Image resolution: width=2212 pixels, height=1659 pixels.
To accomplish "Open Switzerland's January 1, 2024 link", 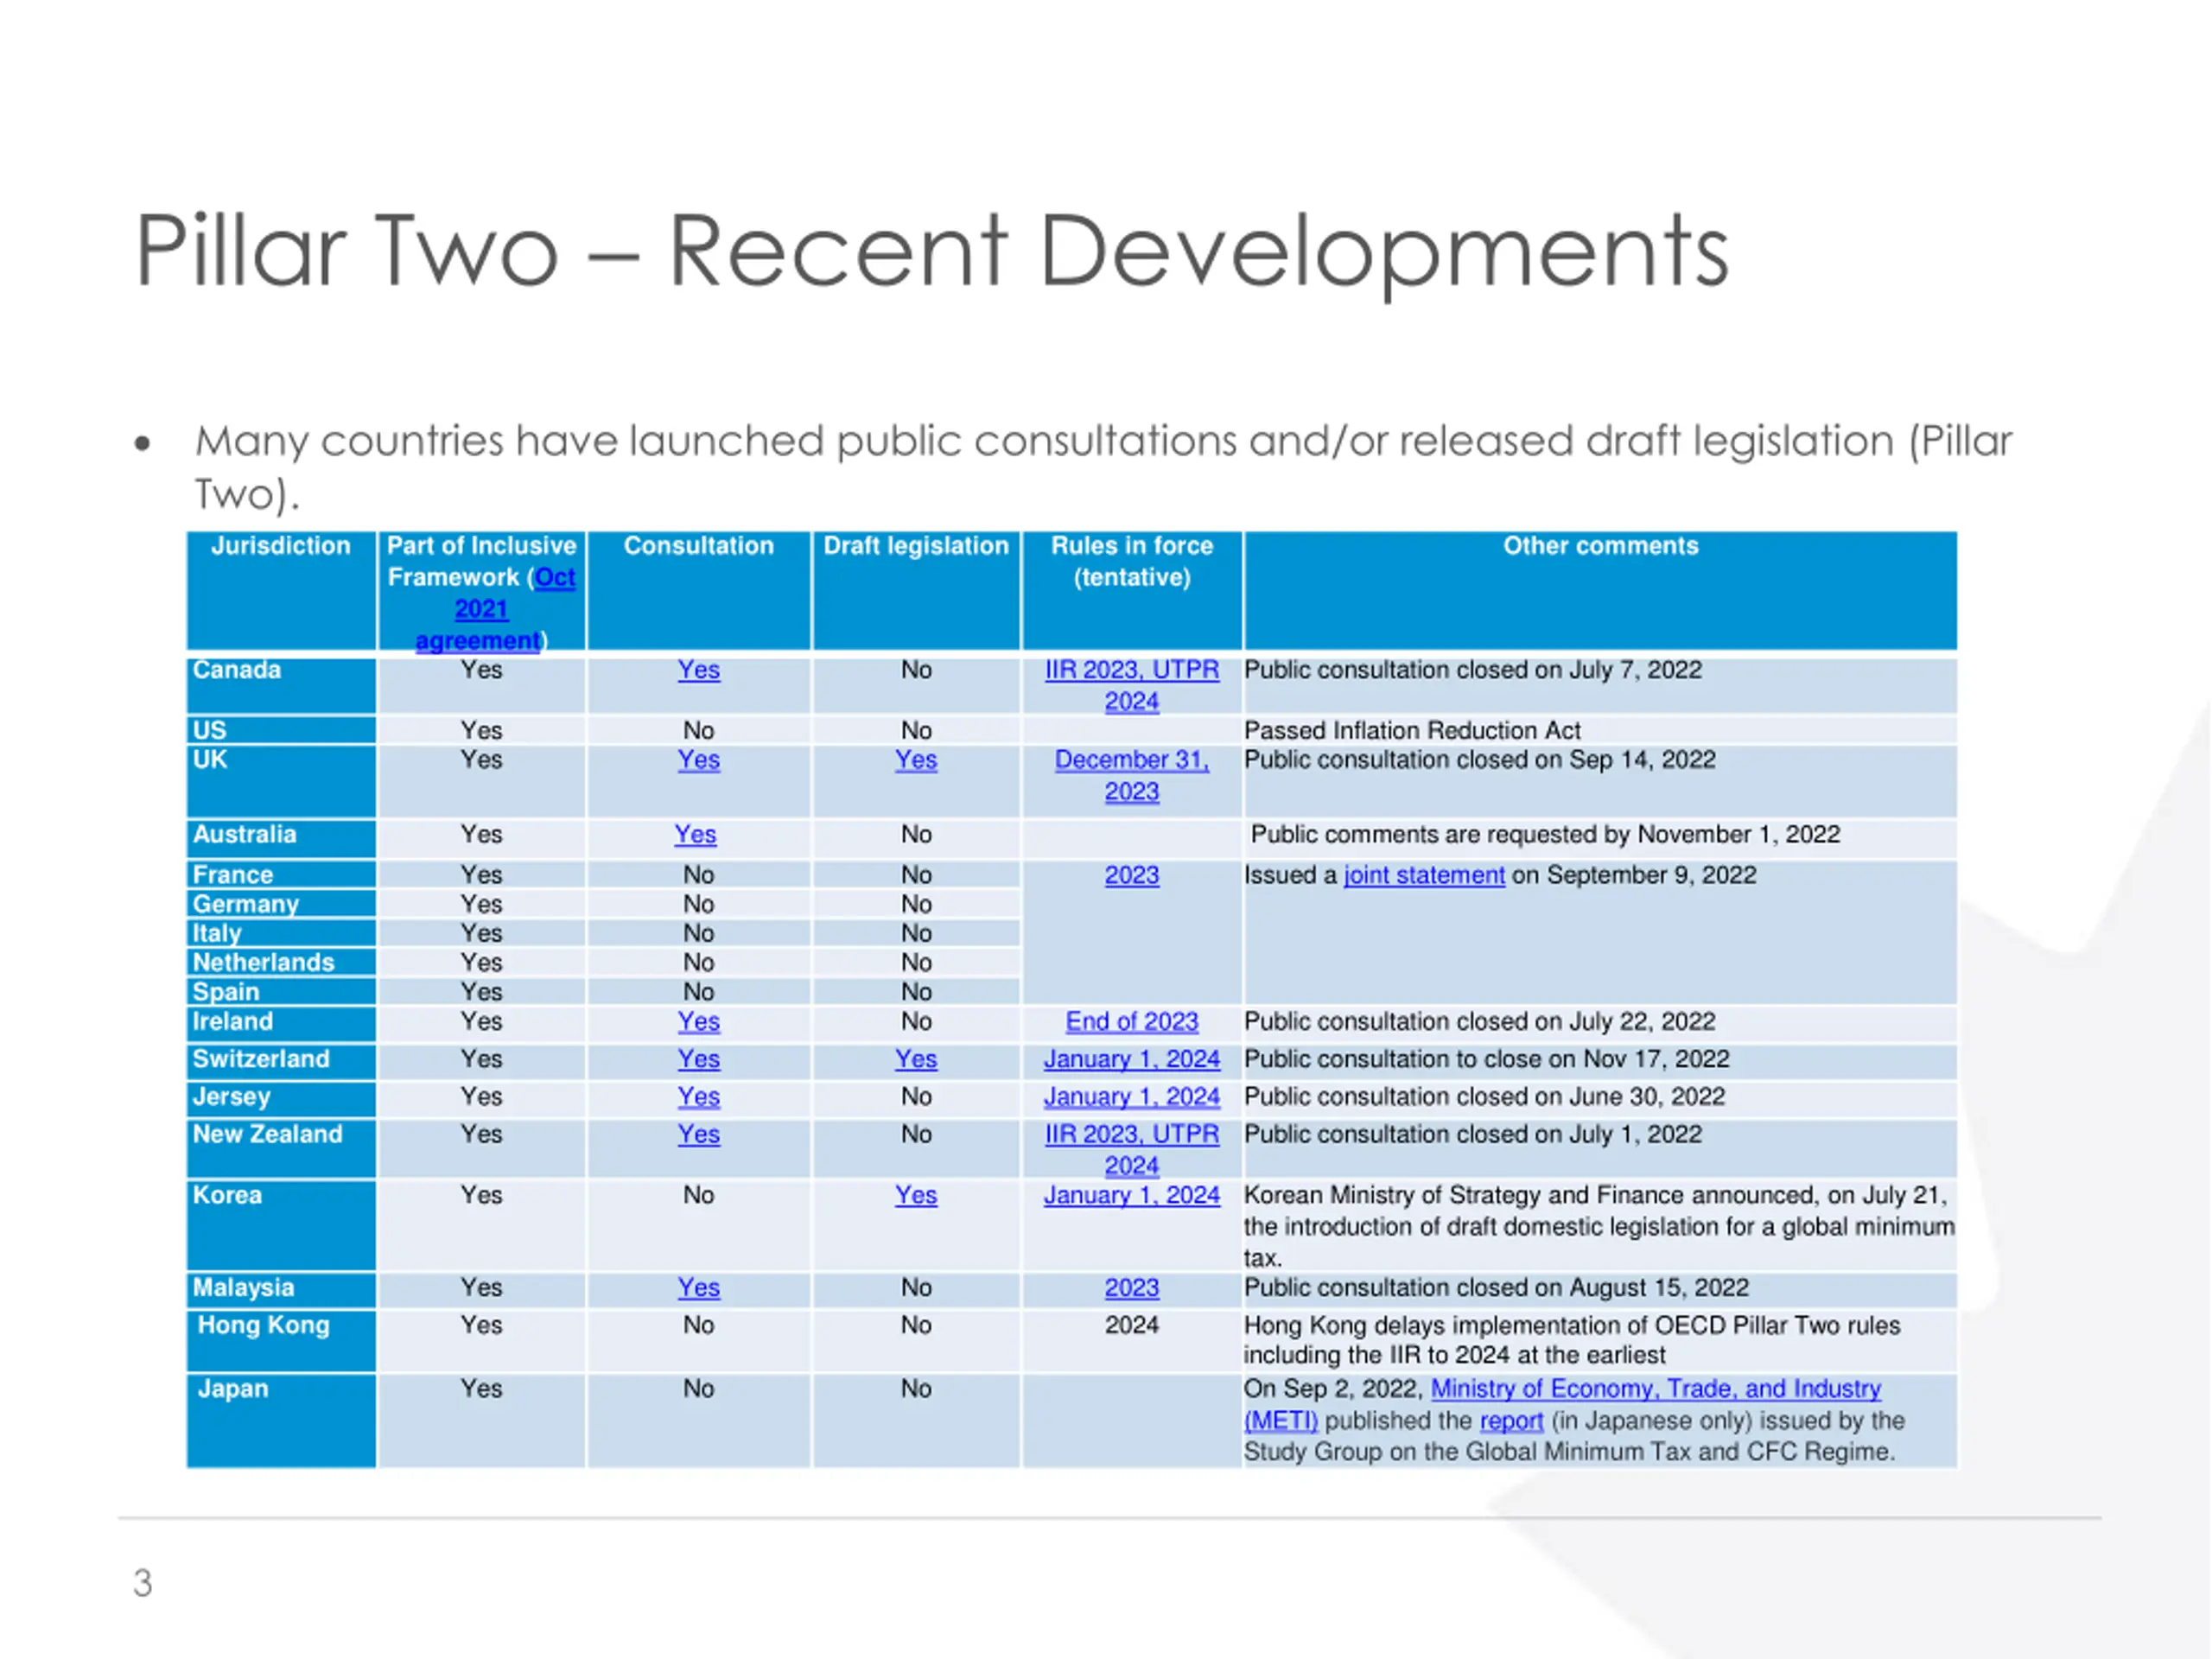I will 1131,1059.
